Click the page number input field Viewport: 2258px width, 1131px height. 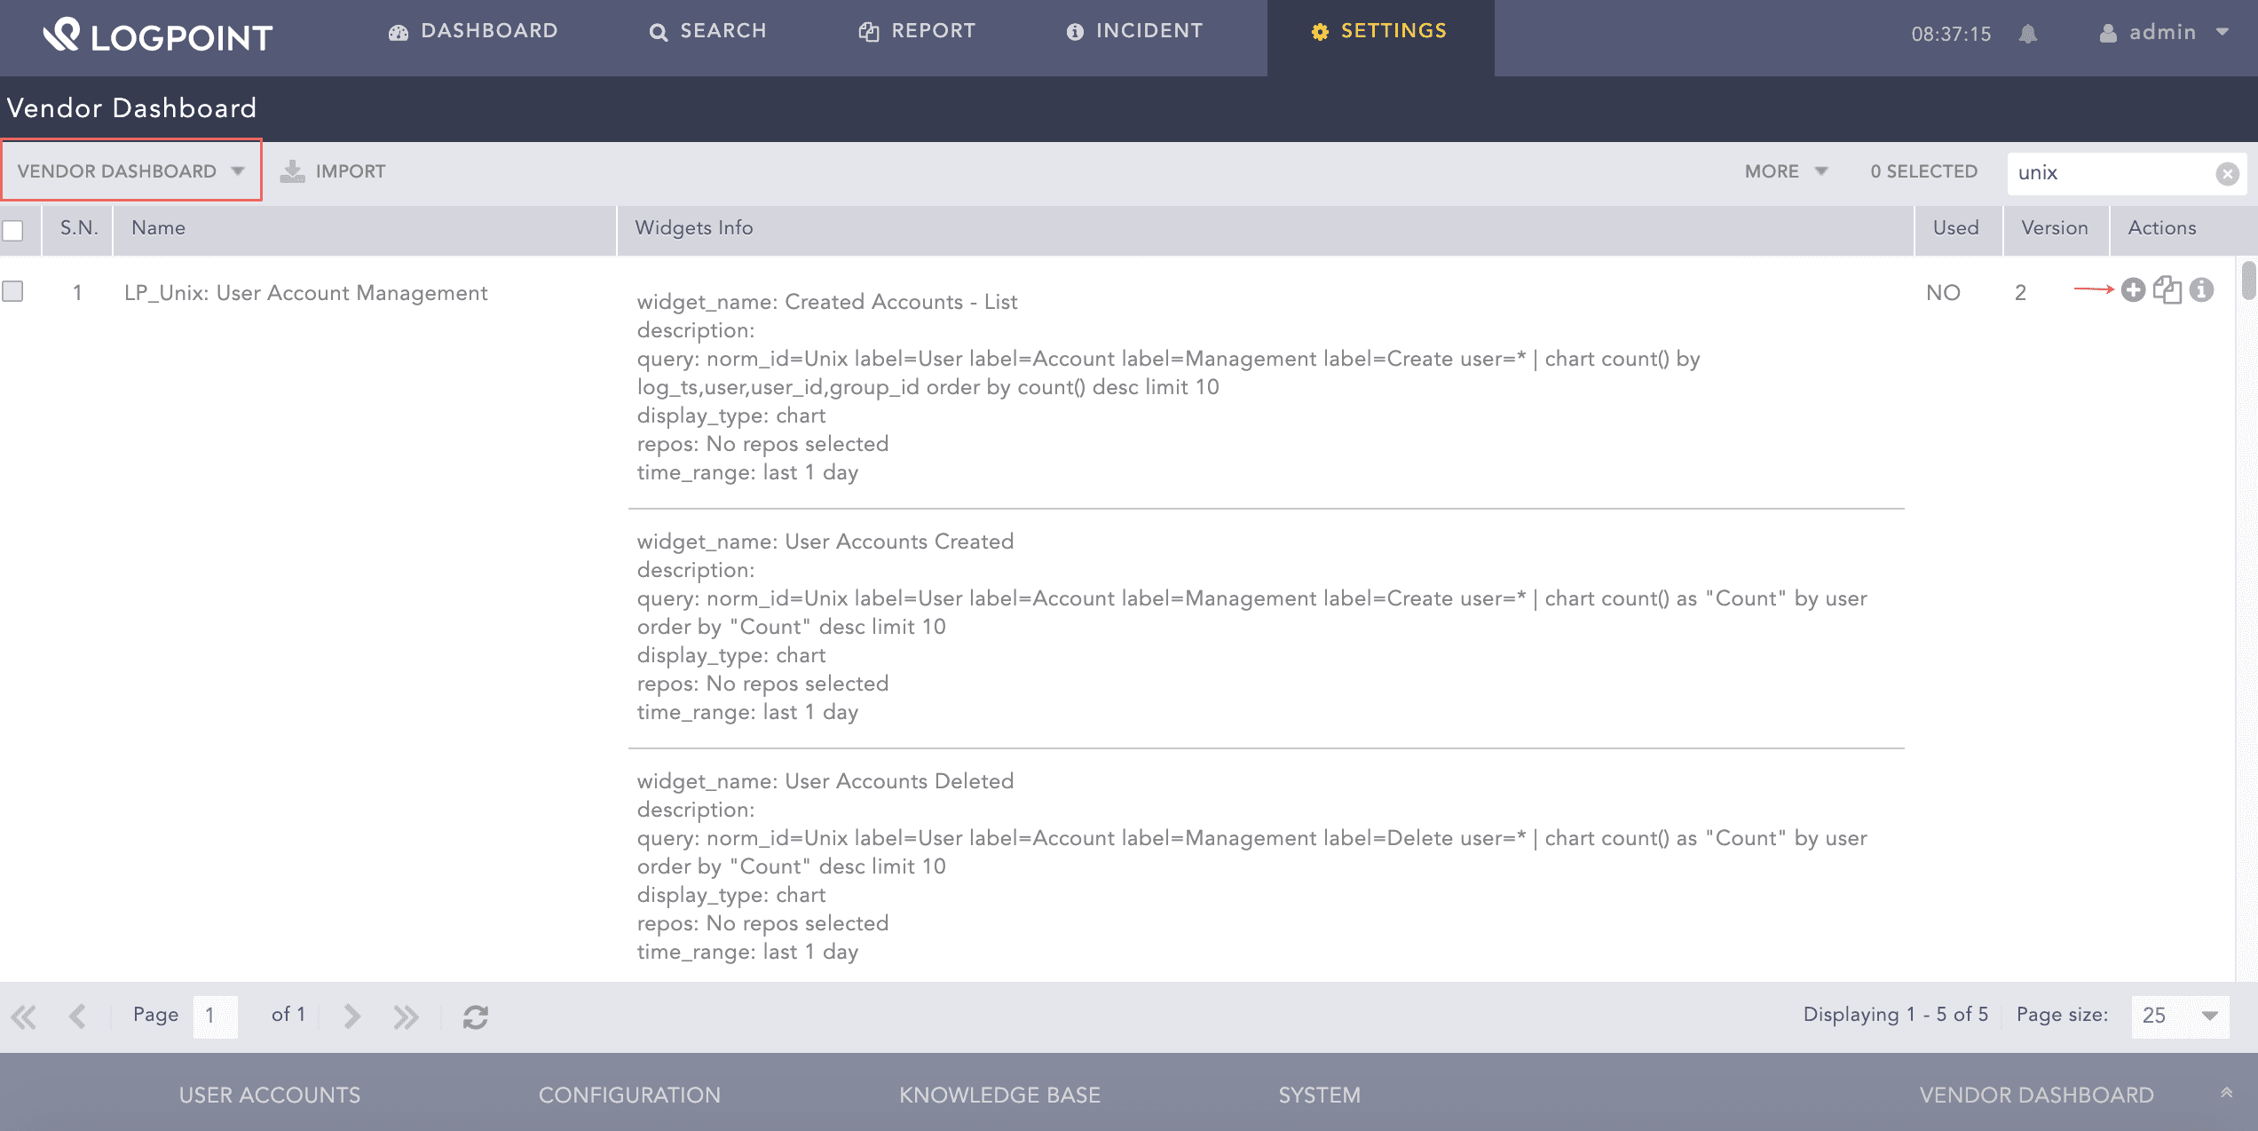pyautogui.click(x=216, y=1016)
